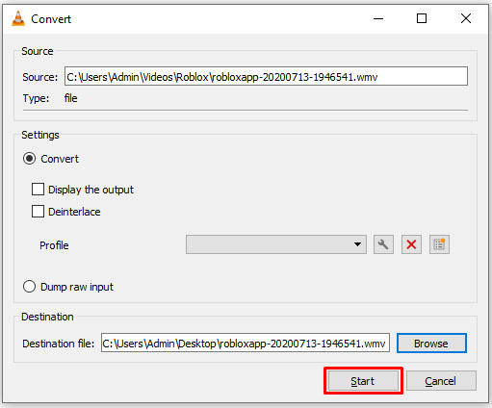Cancel the convert dialog
492x408 pixels.
(x=441, y=381)
